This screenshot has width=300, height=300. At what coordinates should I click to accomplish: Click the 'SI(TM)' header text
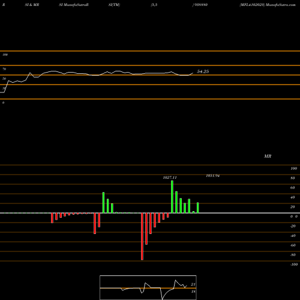click(x=114, y=5)
